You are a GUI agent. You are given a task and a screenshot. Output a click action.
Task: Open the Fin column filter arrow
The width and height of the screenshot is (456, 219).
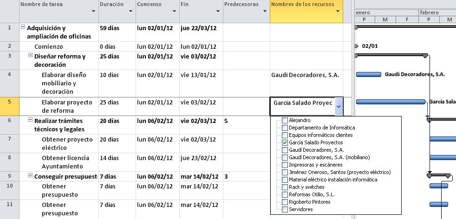click(x=218, y=12)
